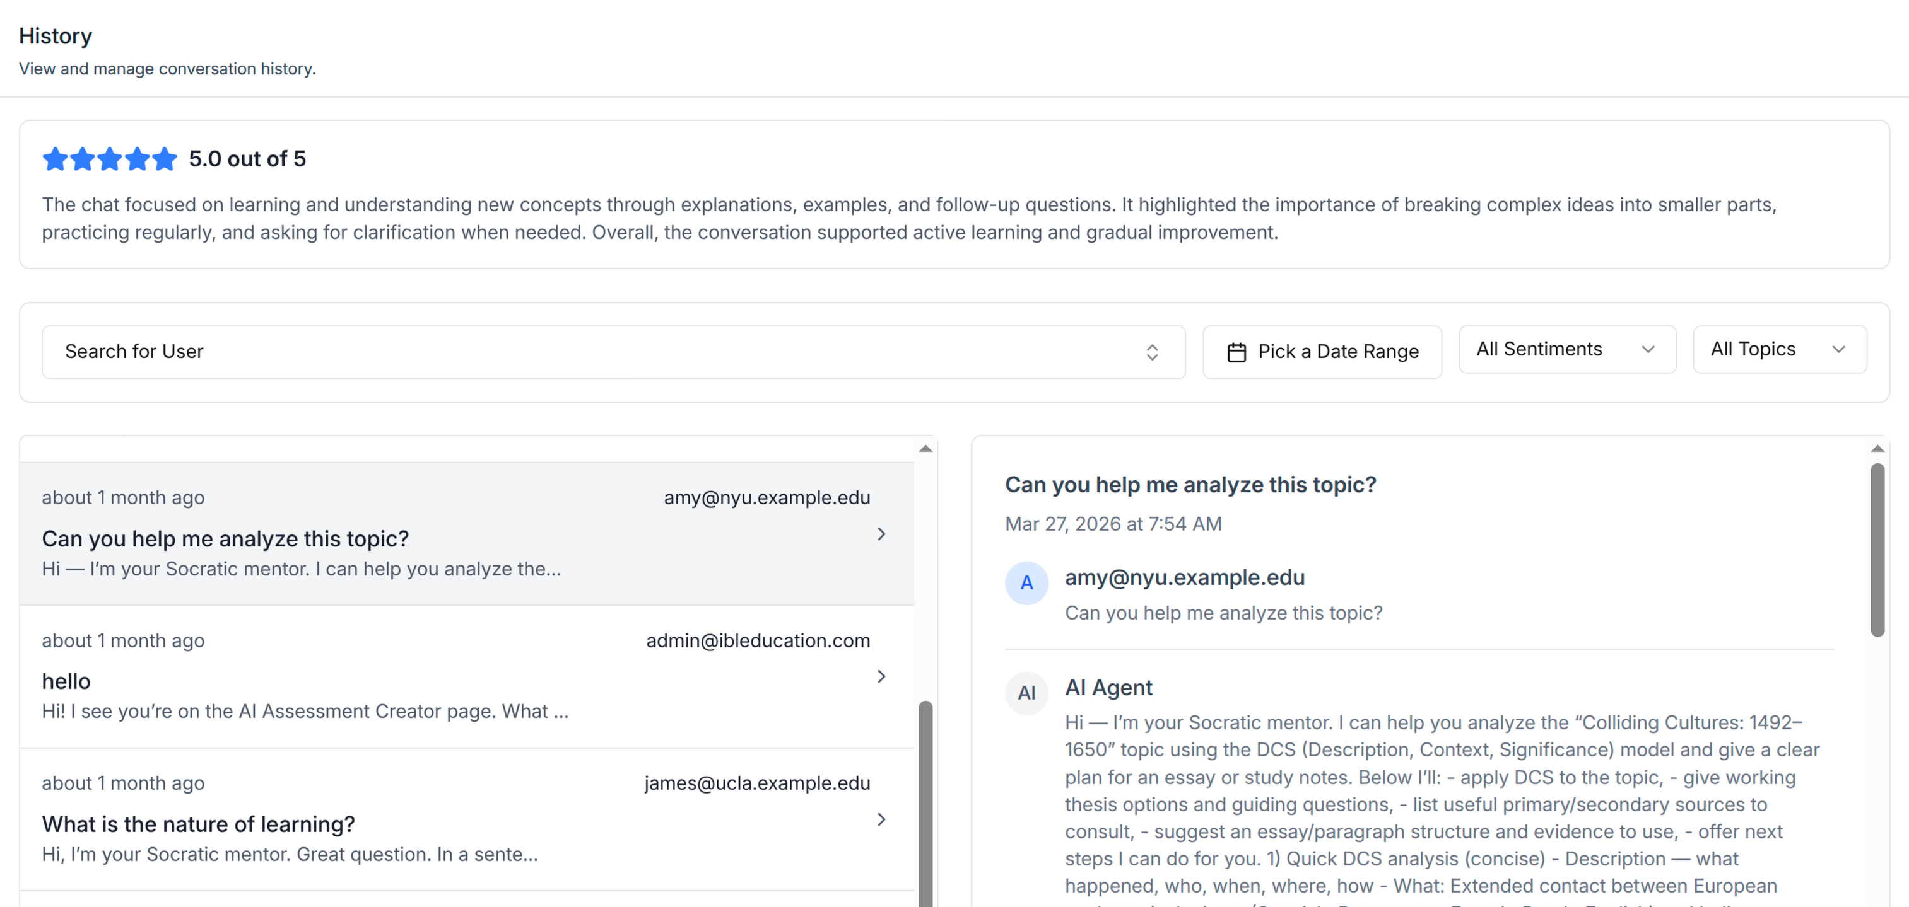Viewport: 1909px width, 907px height.
Task: Click the conversation list scroll-up arrow
Action: pos(925,448)
